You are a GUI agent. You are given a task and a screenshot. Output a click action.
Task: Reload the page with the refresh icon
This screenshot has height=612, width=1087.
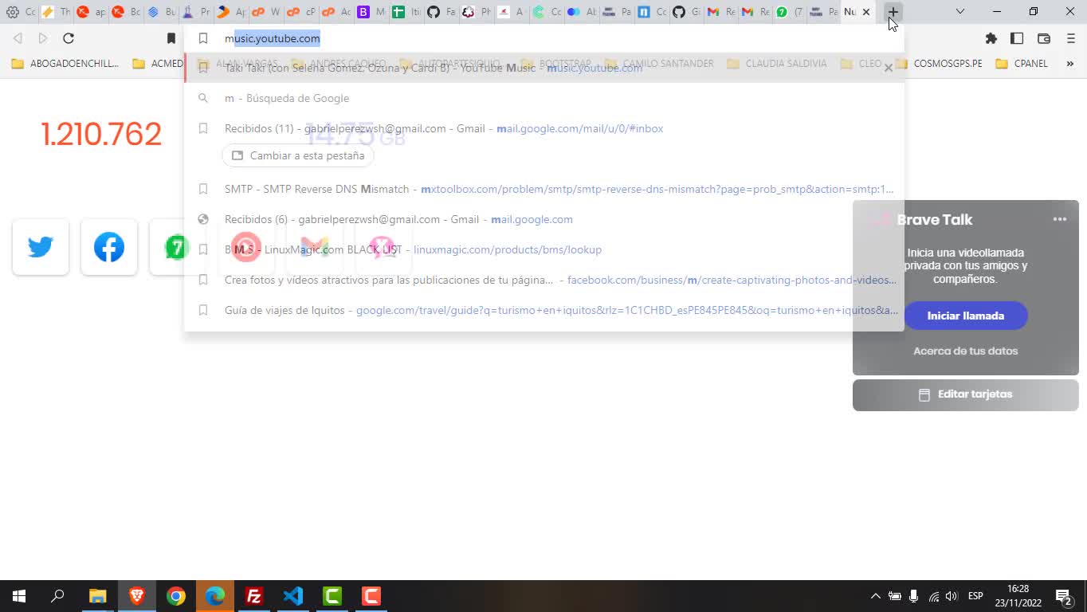[x=69, y=38]
